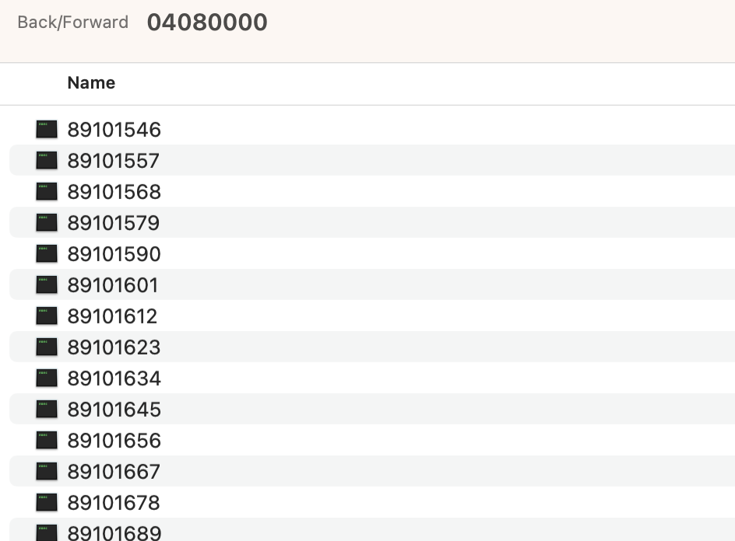Sort files by the Name column header
This screenshot has height=541, width=735.
click(x=91, y=83)
